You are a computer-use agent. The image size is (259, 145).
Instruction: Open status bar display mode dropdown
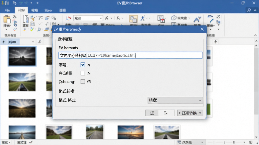pyautogui.click(x=202, y=142)
